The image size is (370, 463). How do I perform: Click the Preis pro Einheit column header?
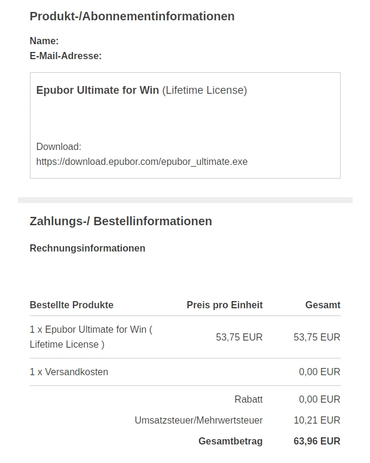(x=224, y=305)
